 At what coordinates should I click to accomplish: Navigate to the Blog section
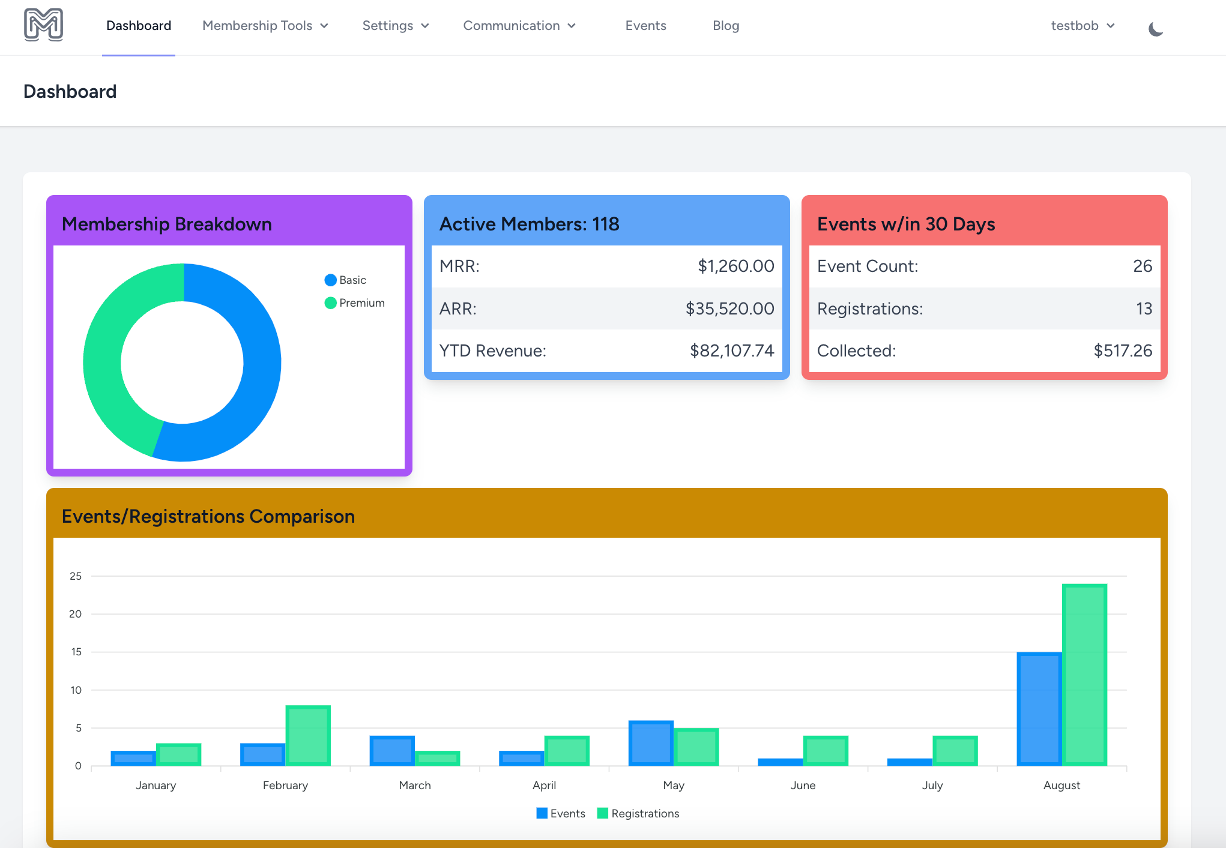725,26
